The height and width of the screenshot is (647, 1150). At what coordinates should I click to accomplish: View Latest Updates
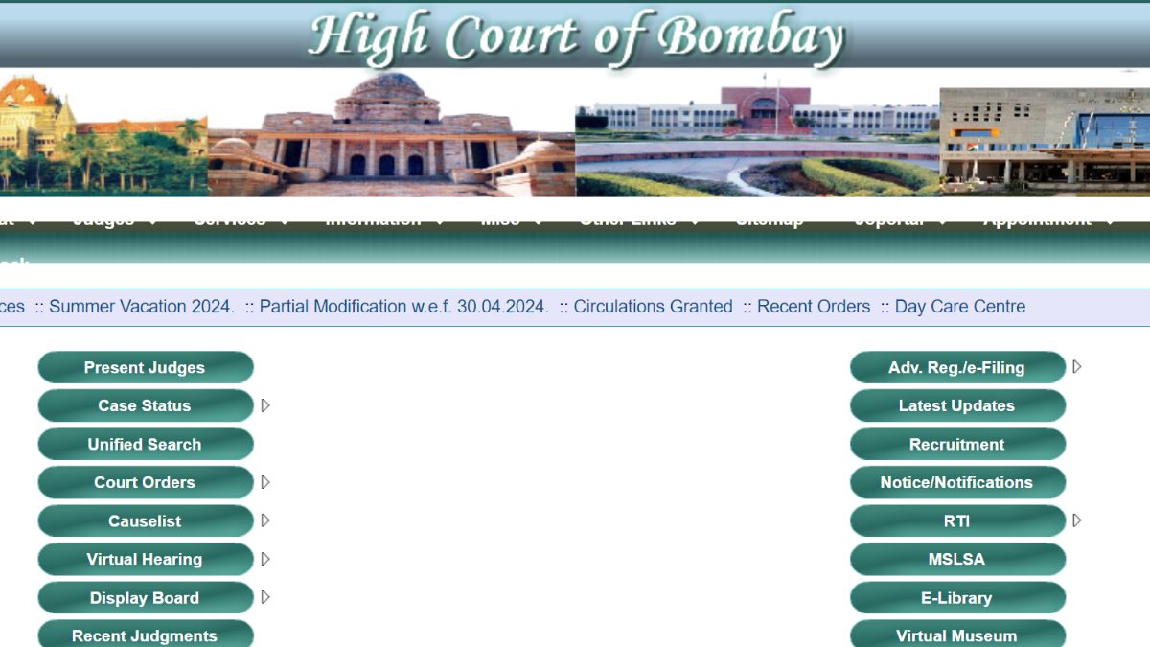(x=957, y=405)
